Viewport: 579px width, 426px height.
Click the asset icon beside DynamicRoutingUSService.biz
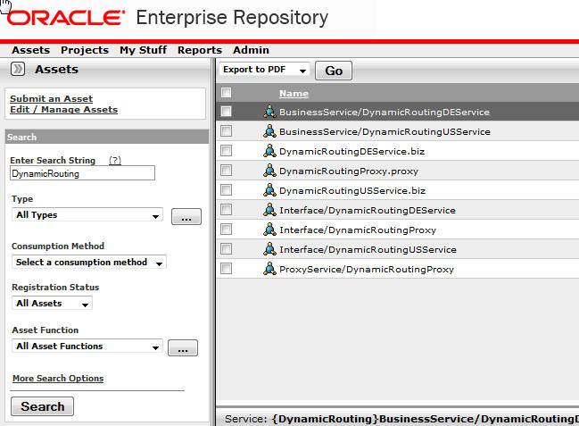[x=269, y=189]
